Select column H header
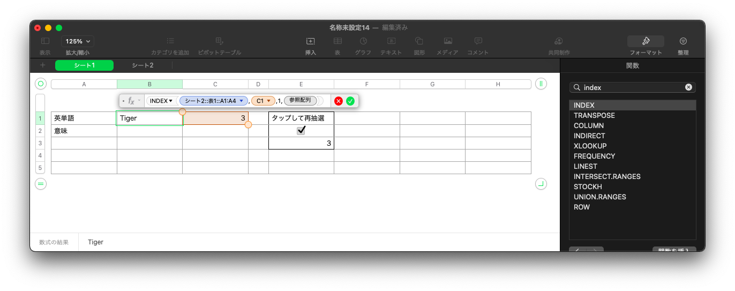 498,84
